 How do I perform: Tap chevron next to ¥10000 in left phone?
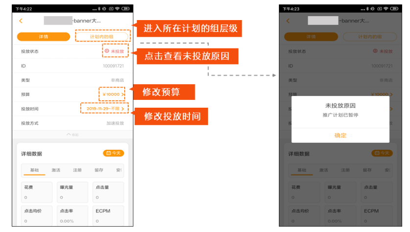(x=122, y=94)
